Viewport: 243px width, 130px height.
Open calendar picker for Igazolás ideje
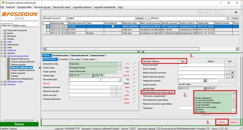205,89
